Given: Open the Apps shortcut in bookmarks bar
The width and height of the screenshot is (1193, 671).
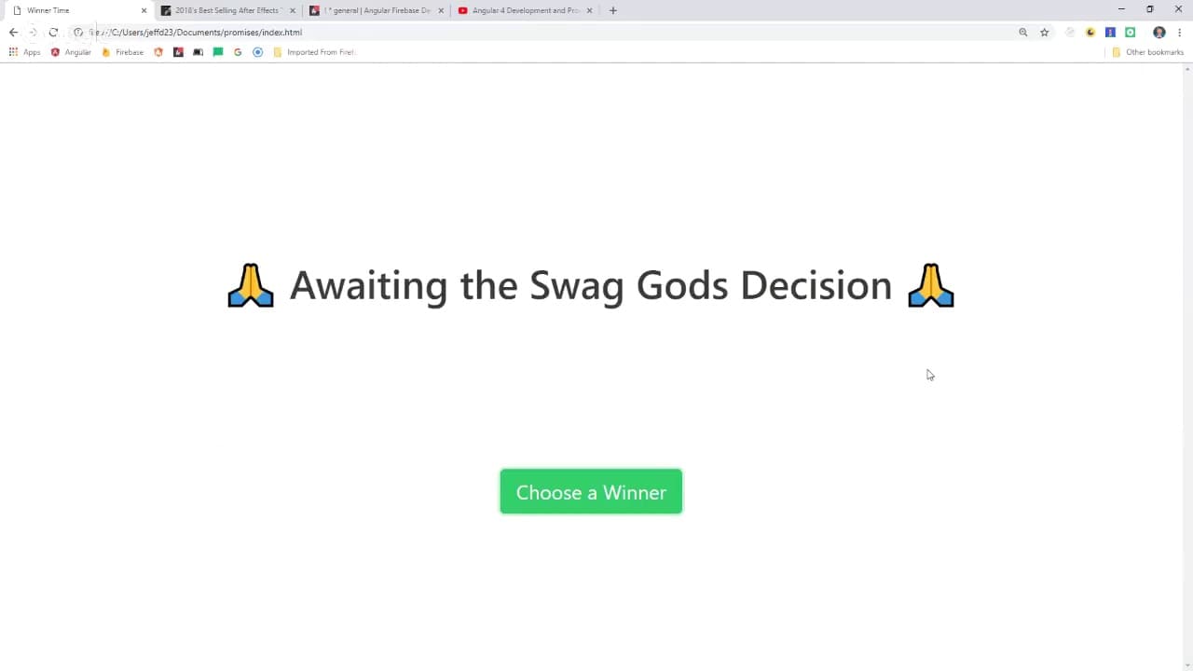Looking at the screenshot, I should coord(24,52).
